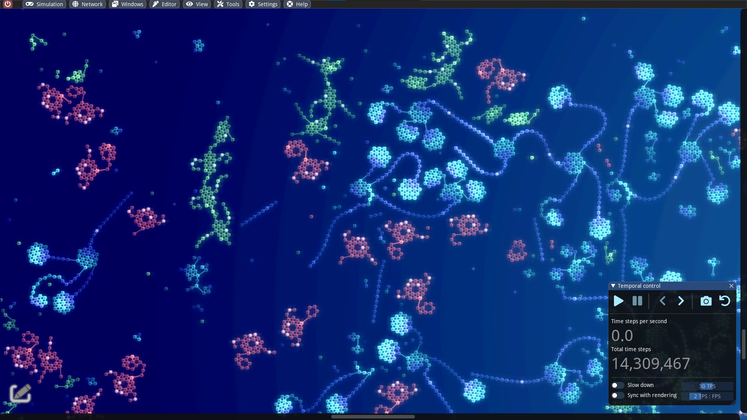Click the edit mode pencil icon
The width and height of the screenshot is (747, 420).
[20, 393]
